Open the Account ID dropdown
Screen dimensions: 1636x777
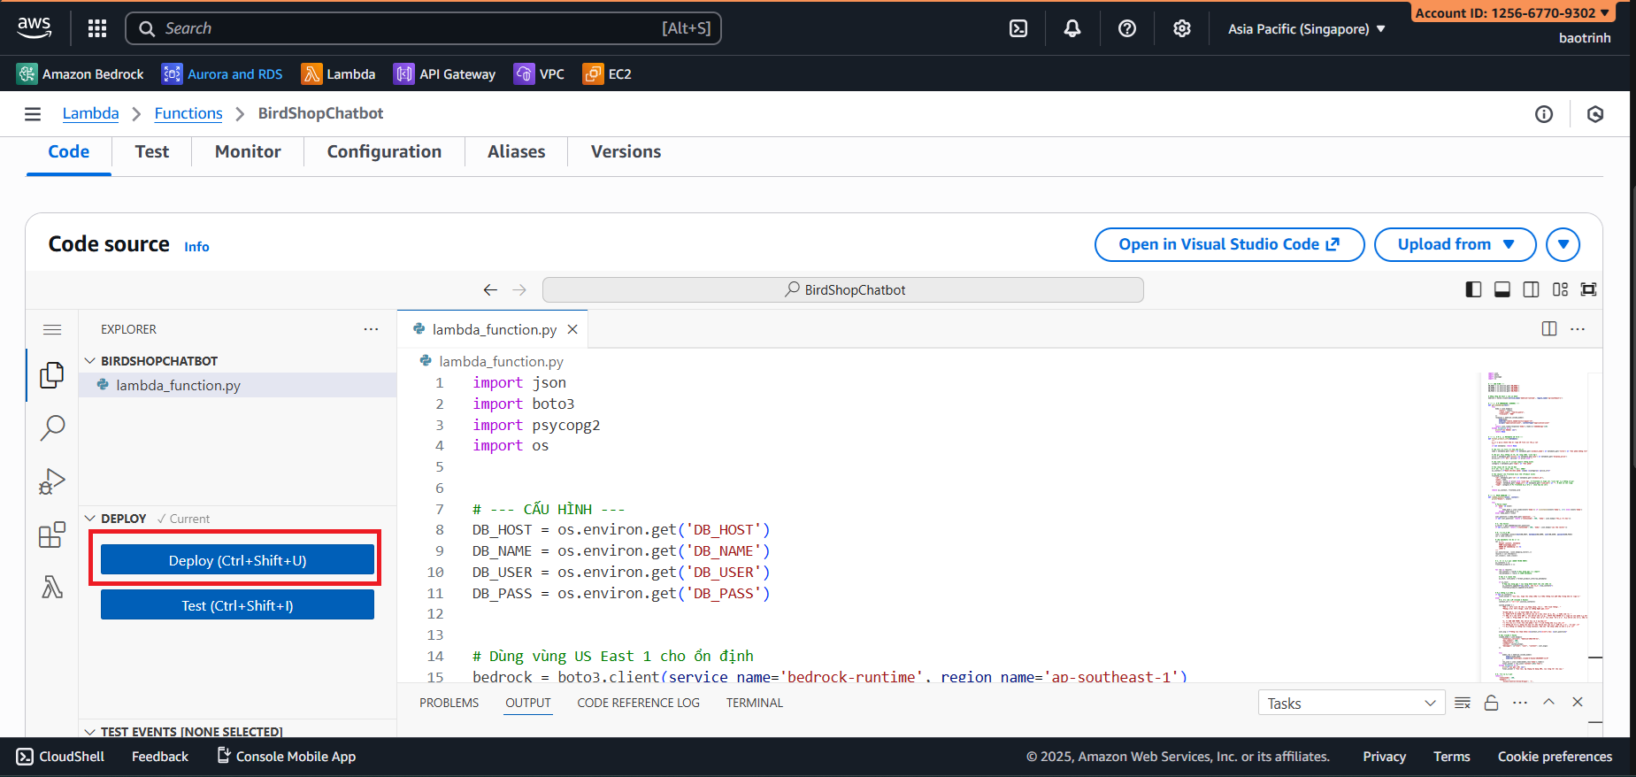click(x=1512, y=12)
